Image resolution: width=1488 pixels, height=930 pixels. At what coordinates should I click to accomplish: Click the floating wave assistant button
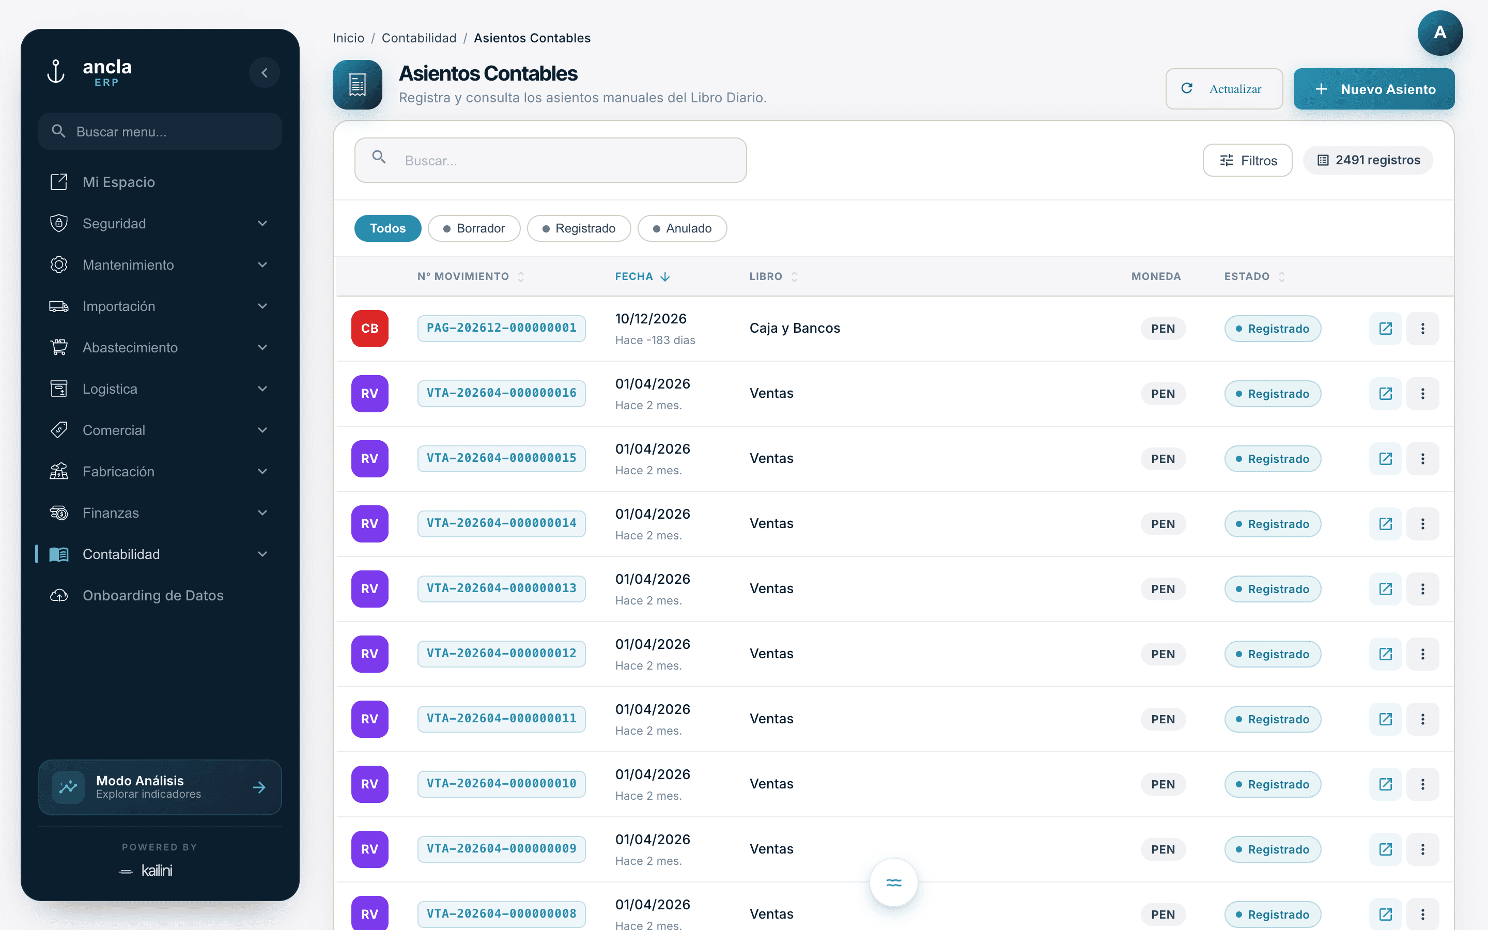893,882
